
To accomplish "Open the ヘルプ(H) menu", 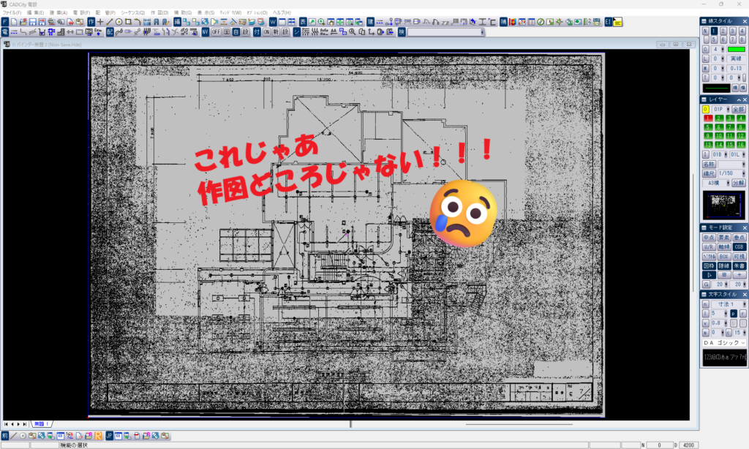I will 282,12.
